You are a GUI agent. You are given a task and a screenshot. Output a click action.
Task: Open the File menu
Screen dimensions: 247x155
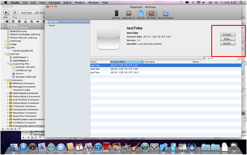[x=25, y=2]
